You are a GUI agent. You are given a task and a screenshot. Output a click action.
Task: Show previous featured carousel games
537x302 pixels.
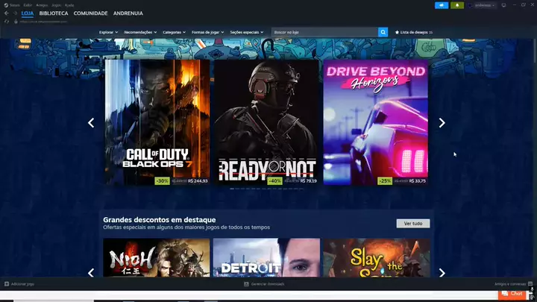[91, 123]
